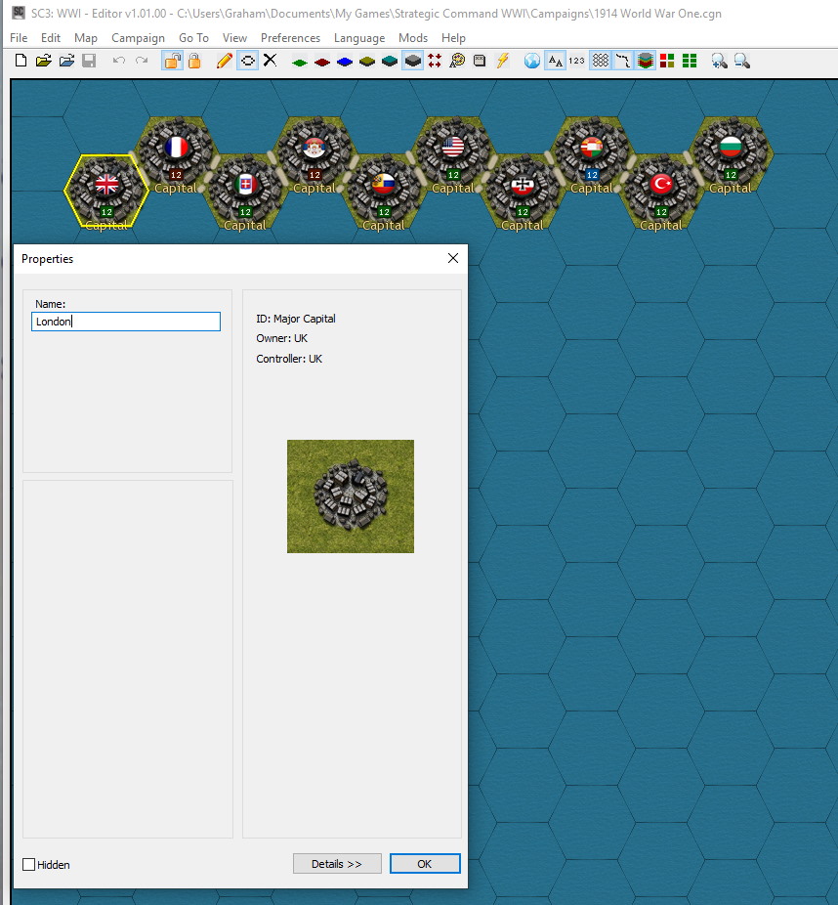
Task: Click the 'ID: Major Capital' text
Action: [x=296, y=319]
